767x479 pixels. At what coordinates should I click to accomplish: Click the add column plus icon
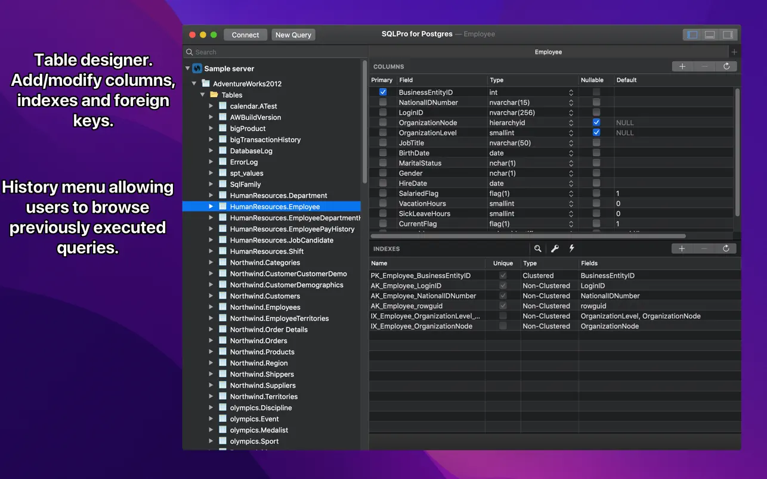click(x=682, y=67)
